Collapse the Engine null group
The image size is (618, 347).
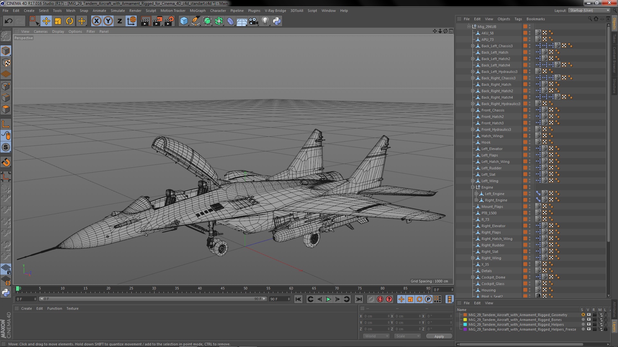[x=473, y=187]
